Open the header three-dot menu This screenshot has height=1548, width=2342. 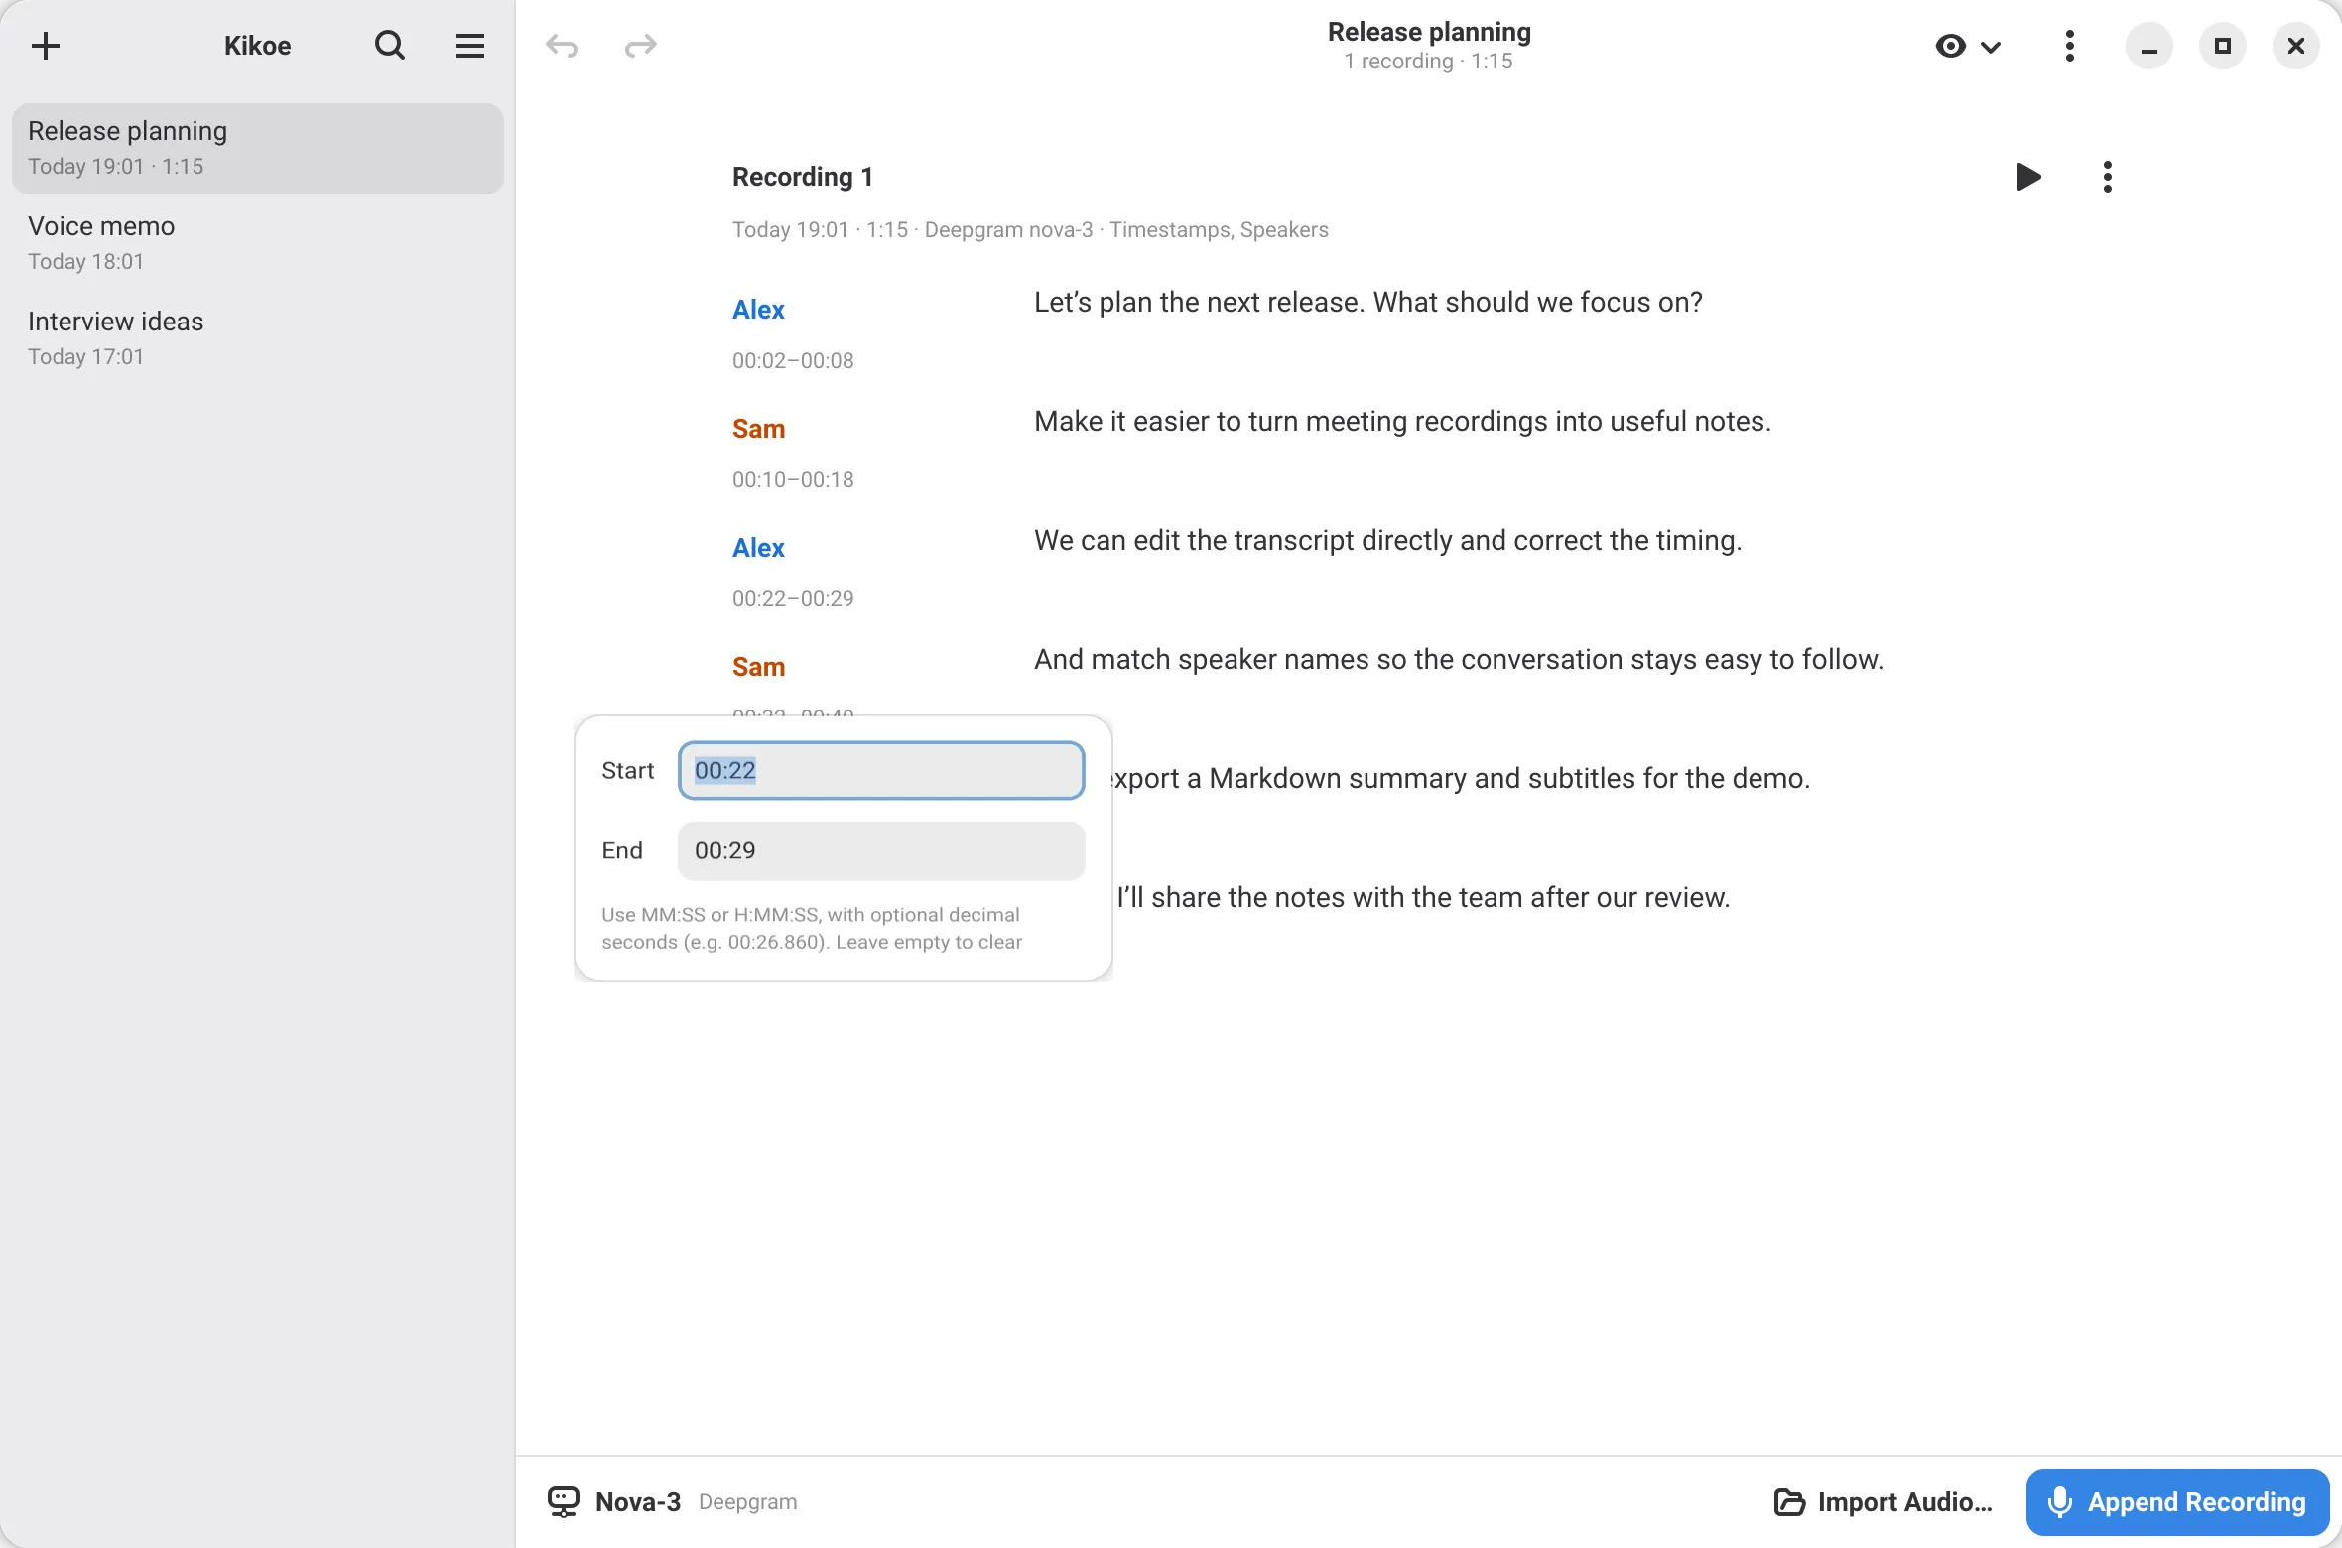point(2070,46)
